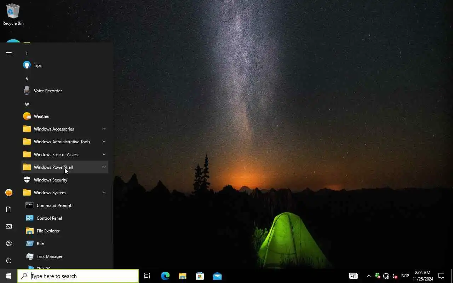Open the clock and date flyout
Viewport: 453px width, 283px height.
(x=423, y=276)
